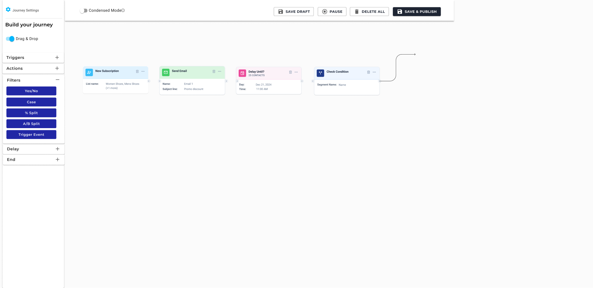The image size is (593, 288).
Task: Click Journey Settings link
Action: [26, 10]
